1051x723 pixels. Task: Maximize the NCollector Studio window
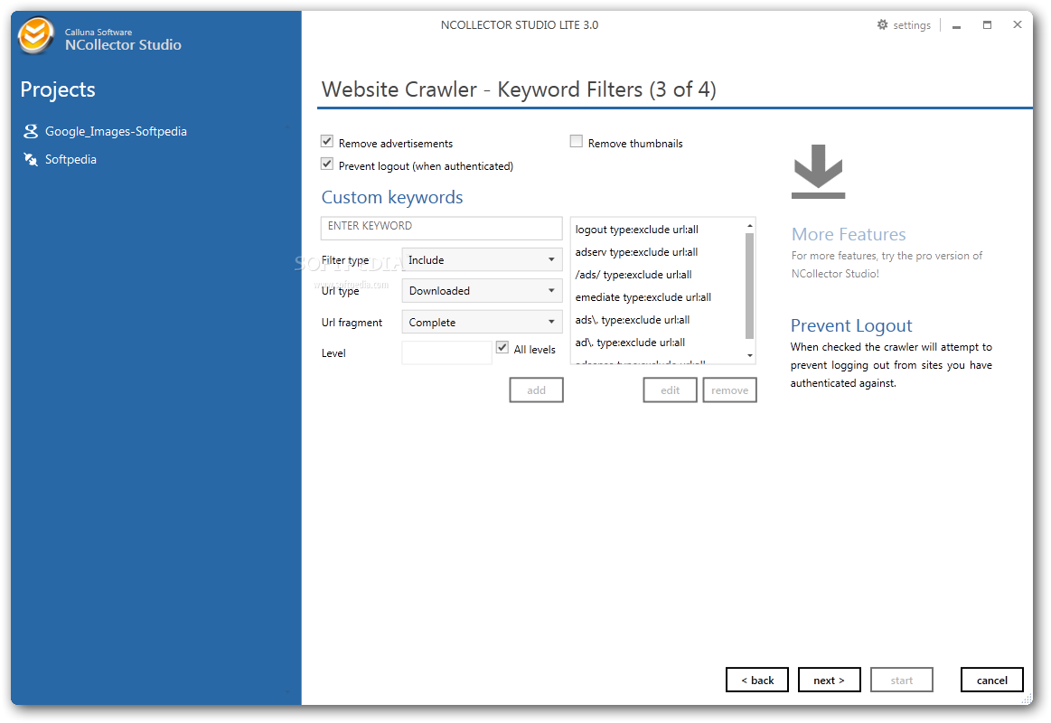pyautogui.click(x=987, y=24)
